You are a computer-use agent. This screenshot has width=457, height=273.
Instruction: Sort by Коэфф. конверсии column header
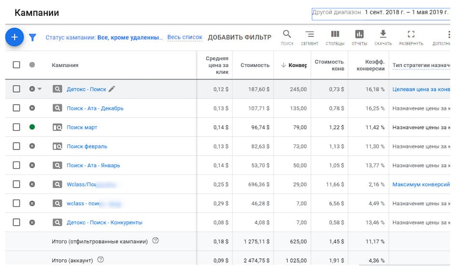click(x=371, y=65)
